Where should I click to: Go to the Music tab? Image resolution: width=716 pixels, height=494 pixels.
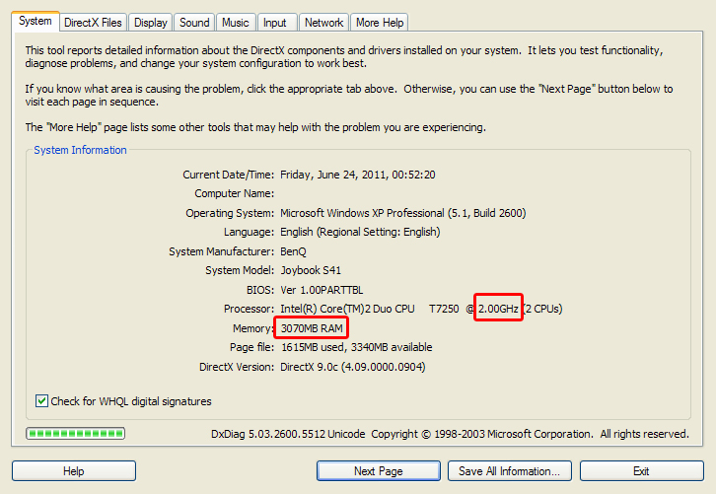pos(236,23)
